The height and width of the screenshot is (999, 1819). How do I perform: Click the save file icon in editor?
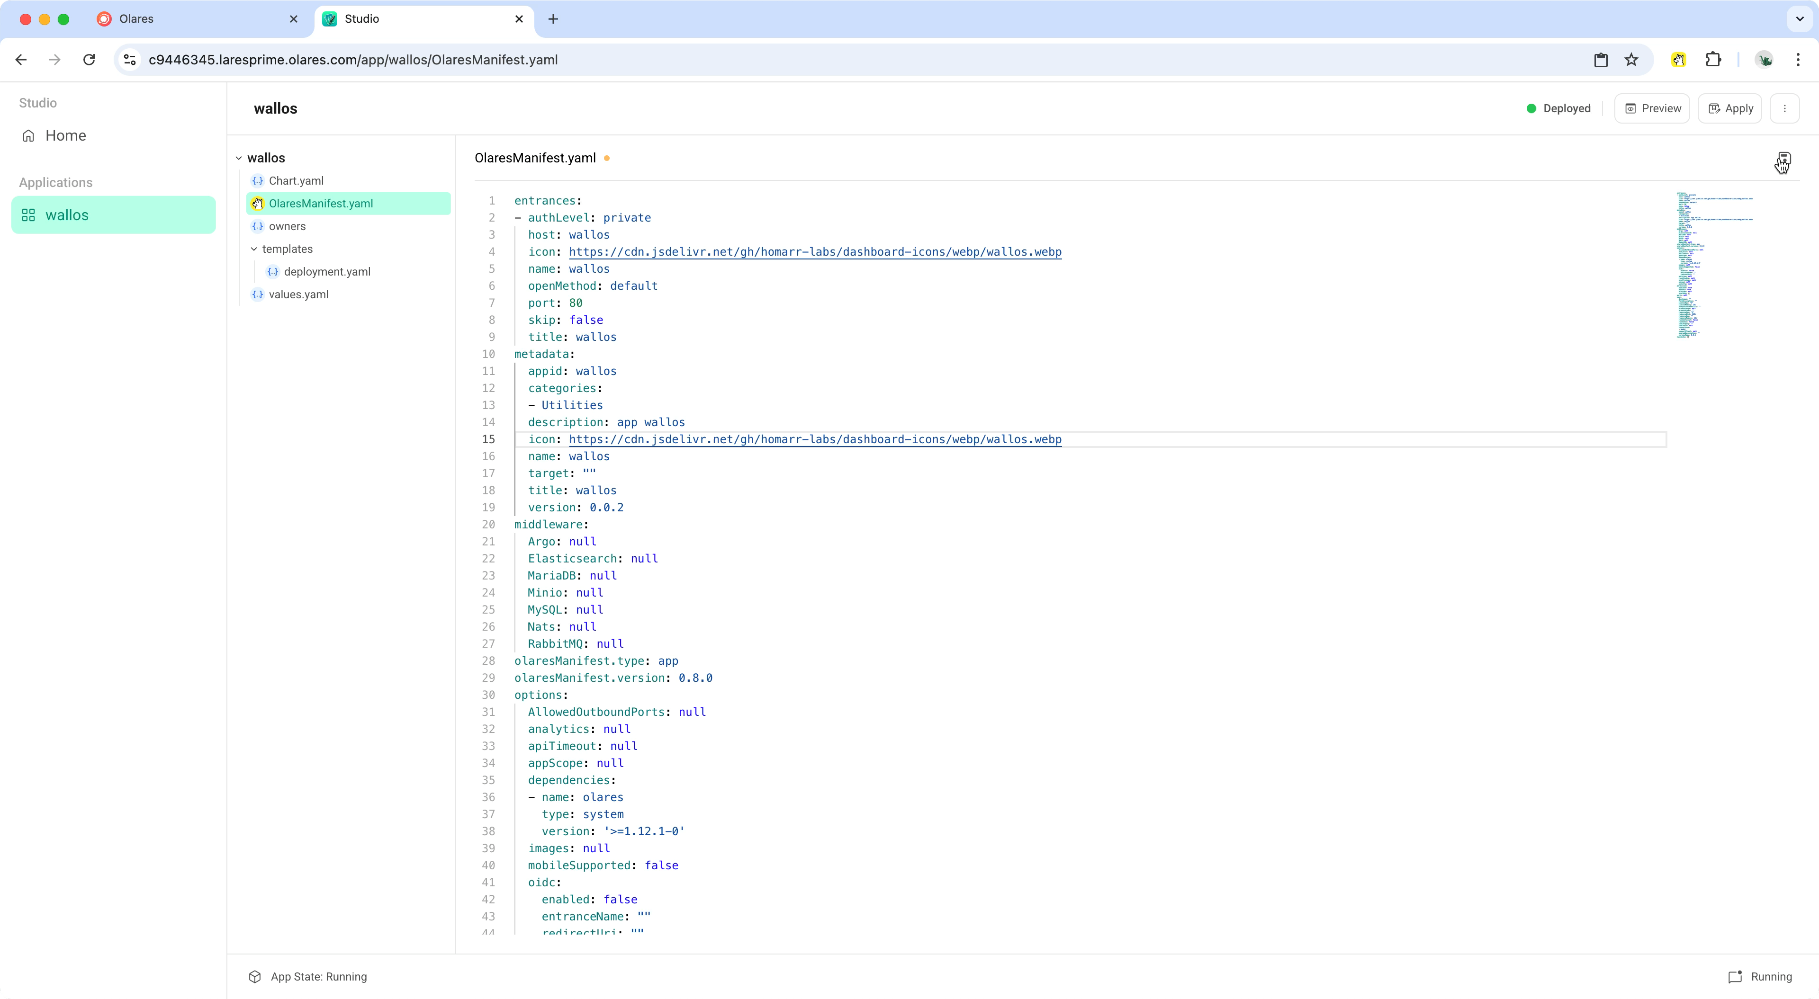pyautogui.click(x=1783, y=158)
